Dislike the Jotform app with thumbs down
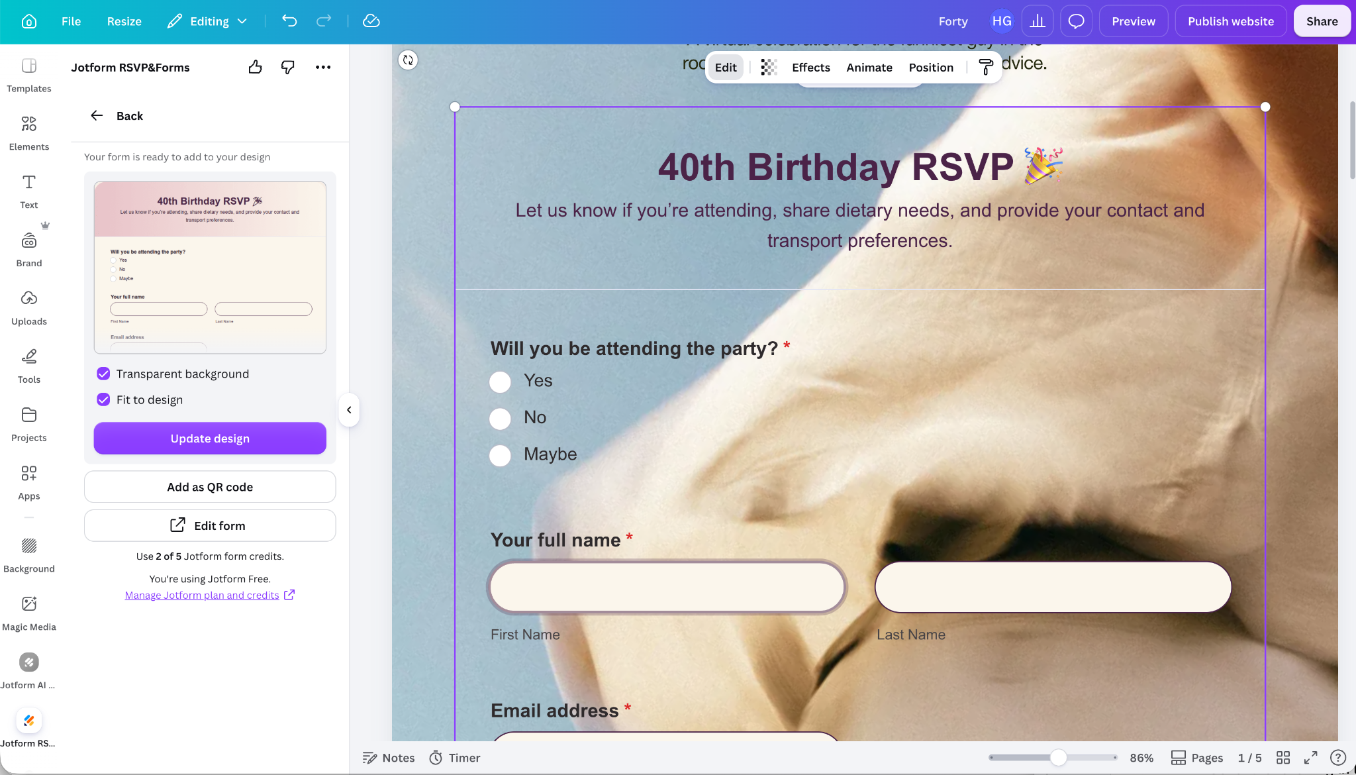This screenshot has width=1356, height=775. click(288, 67)
